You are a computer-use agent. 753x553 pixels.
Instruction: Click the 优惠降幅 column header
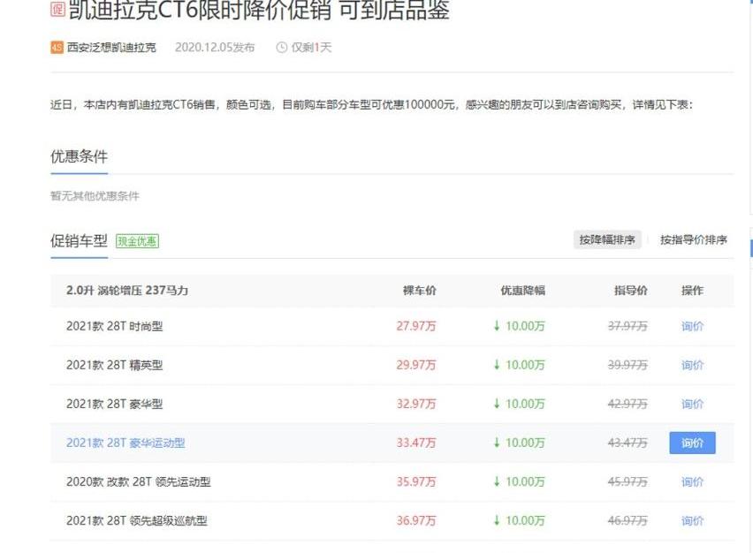(x=523, y=291)
